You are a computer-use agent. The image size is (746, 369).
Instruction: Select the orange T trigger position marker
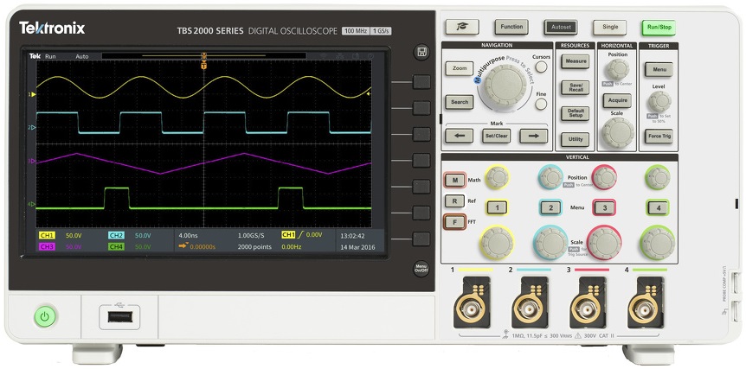[204, 66]
